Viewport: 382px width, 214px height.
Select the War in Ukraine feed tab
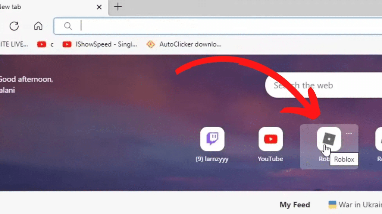tap(355, 205)
